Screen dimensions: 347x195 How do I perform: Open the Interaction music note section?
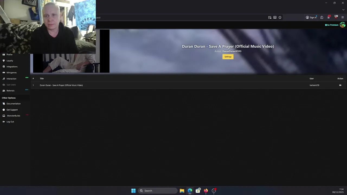point(11,79)
